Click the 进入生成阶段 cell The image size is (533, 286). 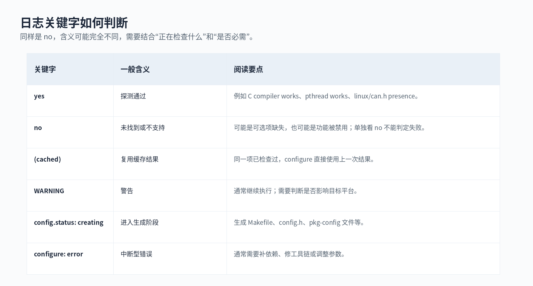pyautogui.click(x=140, y=222)
